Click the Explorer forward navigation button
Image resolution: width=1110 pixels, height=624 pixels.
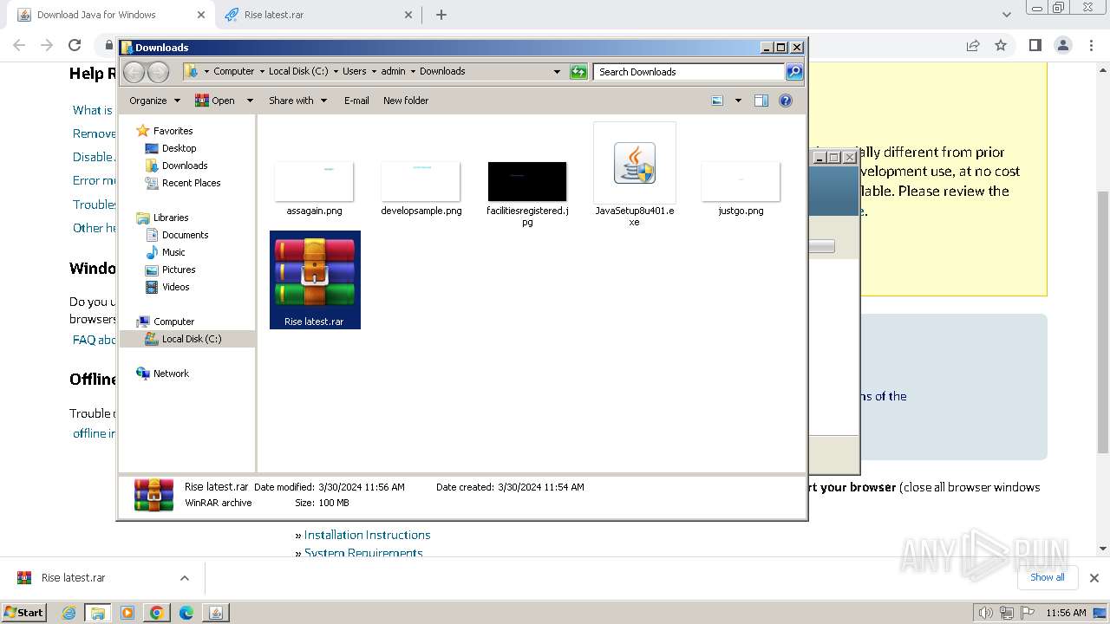pos(158,72)
